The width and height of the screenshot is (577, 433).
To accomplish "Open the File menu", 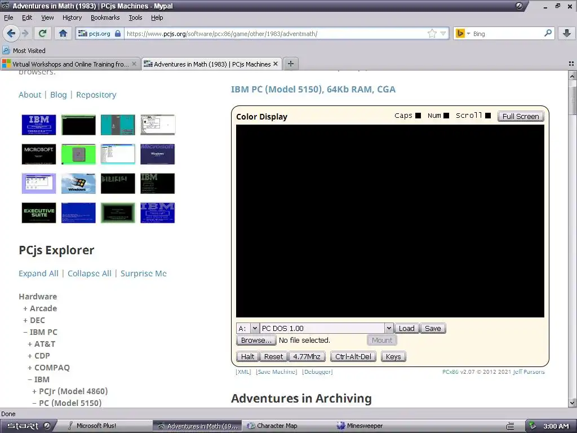I will pyautogui.click(x=8, y=17).
